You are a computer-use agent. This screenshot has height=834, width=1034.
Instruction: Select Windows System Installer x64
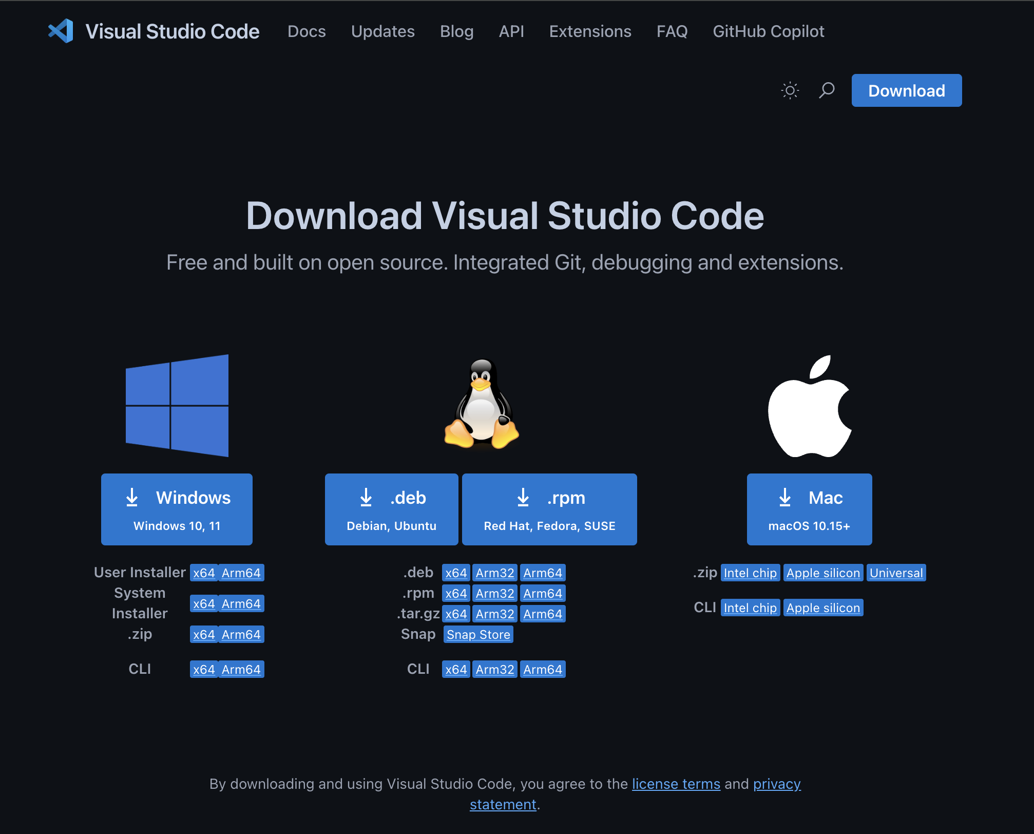(x=204, y=603)
